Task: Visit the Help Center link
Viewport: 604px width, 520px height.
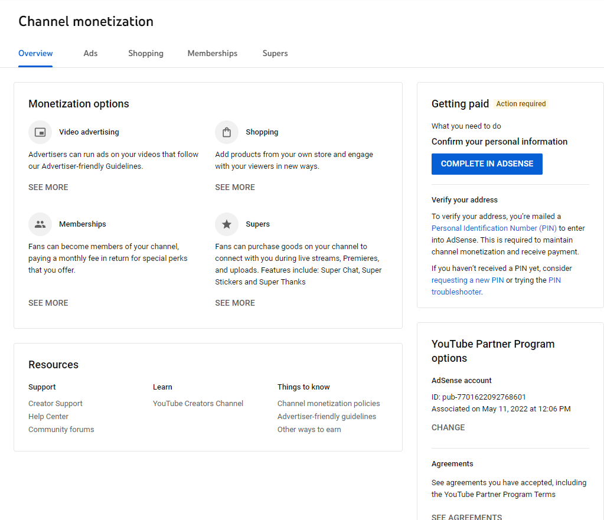Action: pyautogui.click(x=48, y=416)
